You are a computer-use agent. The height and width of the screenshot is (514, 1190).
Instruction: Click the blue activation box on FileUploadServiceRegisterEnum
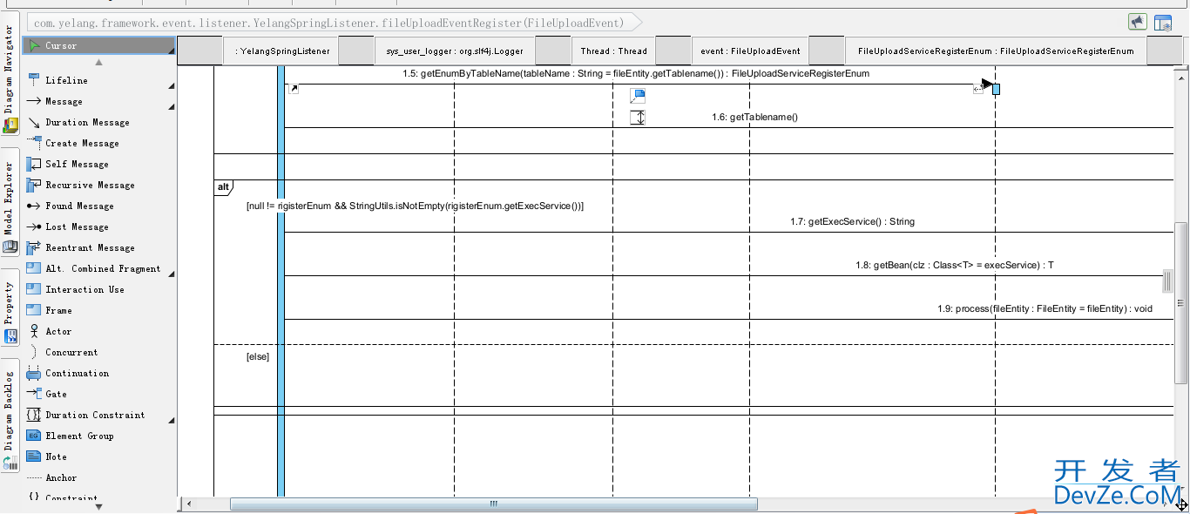[x=996, y=89]
